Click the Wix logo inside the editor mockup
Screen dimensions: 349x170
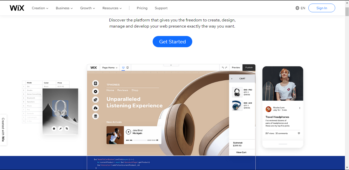click(94, 68)
